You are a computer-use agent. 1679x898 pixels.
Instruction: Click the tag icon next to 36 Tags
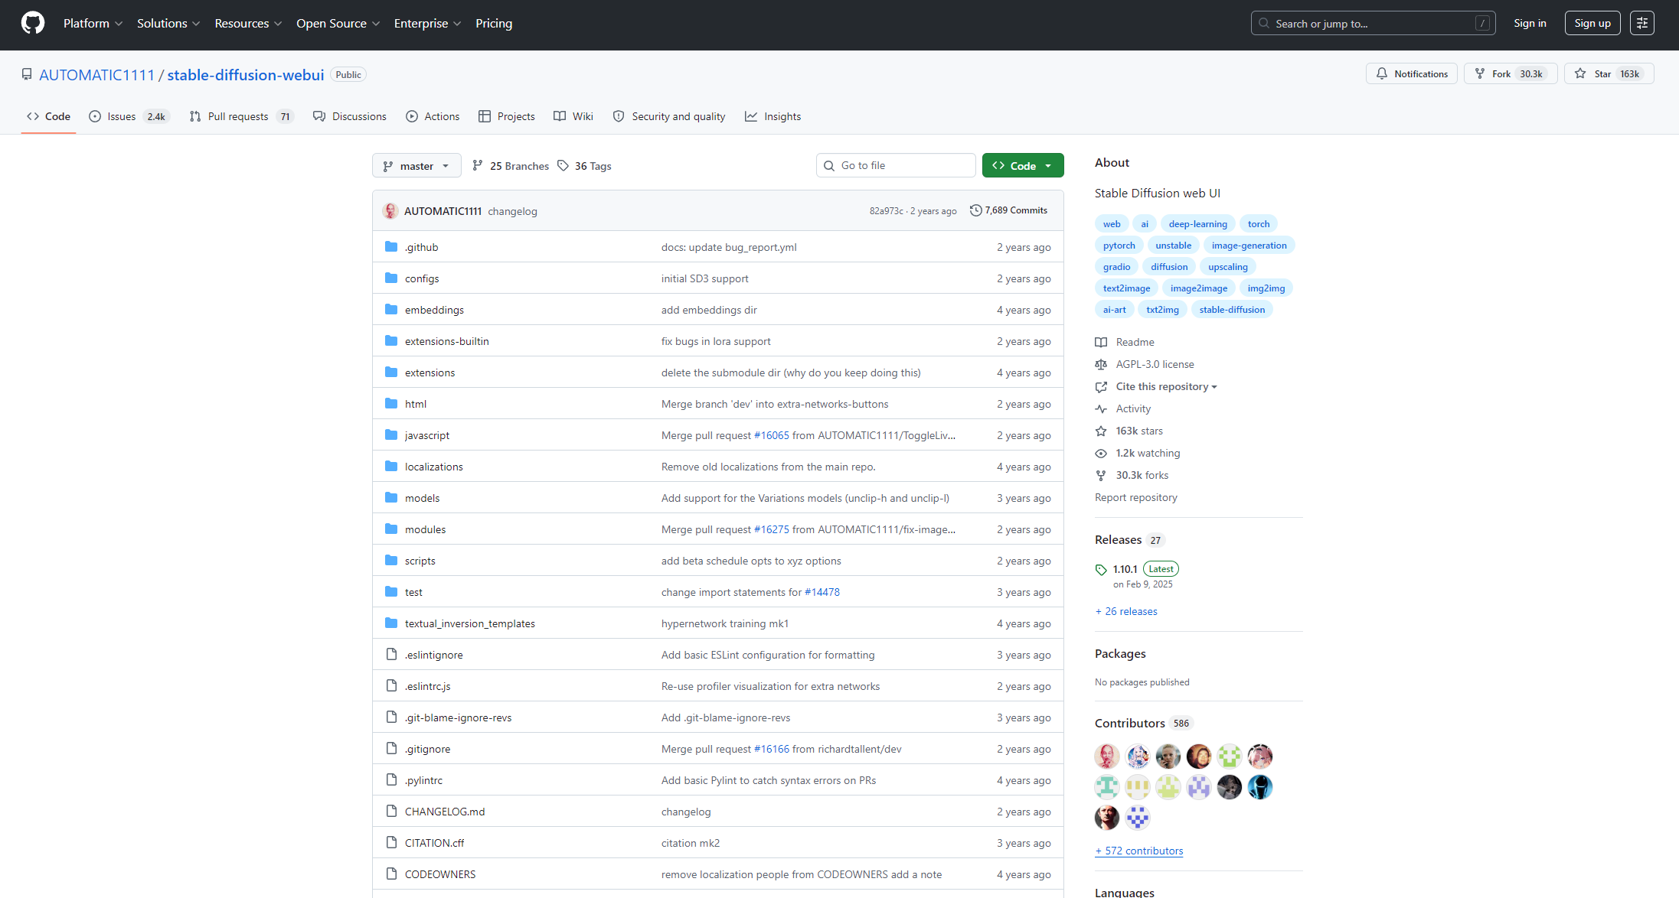coord(563,165)
